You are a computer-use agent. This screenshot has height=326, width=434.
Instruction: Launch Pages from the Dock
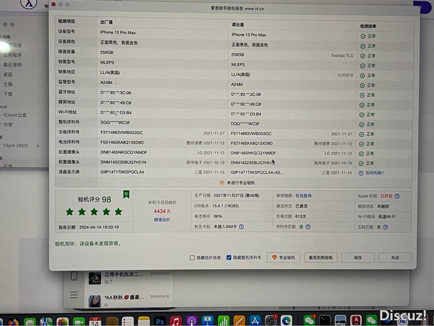(239, 321)
